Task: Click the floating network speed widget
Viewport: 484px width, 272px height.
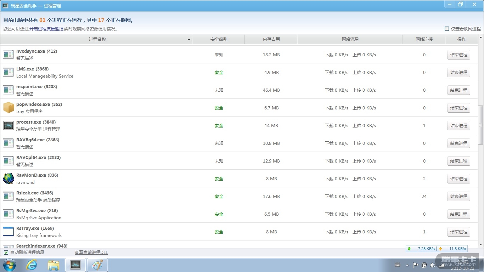Action: [437, 249]
